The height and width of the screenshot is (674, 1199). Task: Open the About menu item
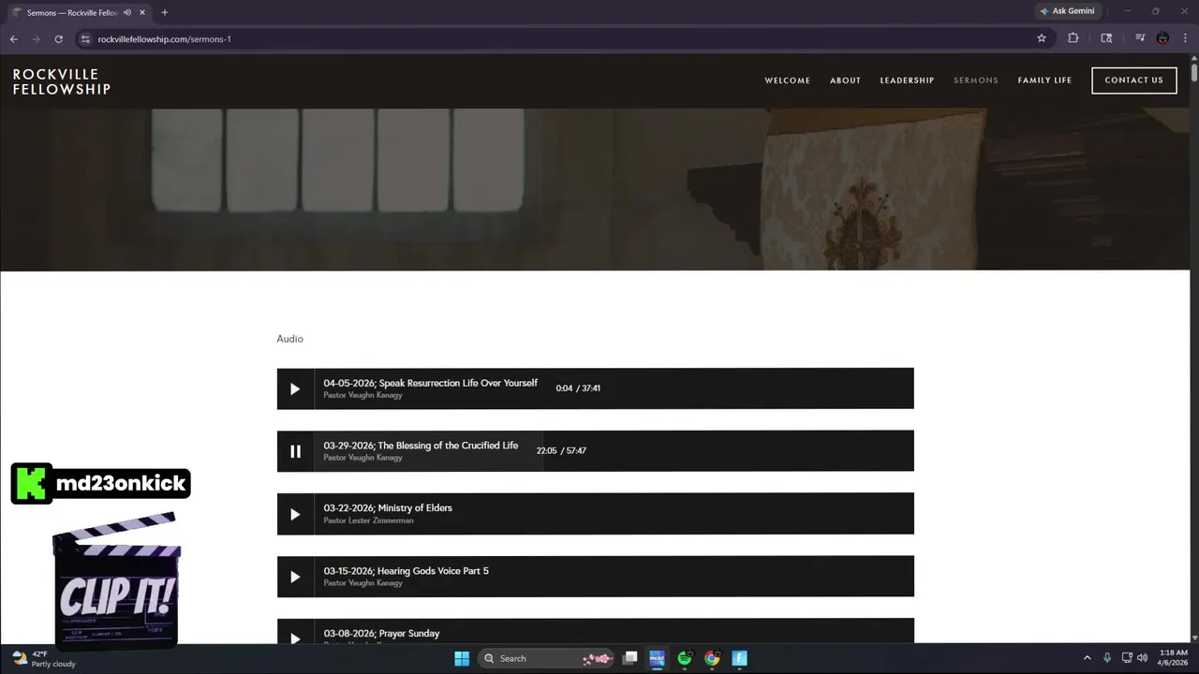845,81
